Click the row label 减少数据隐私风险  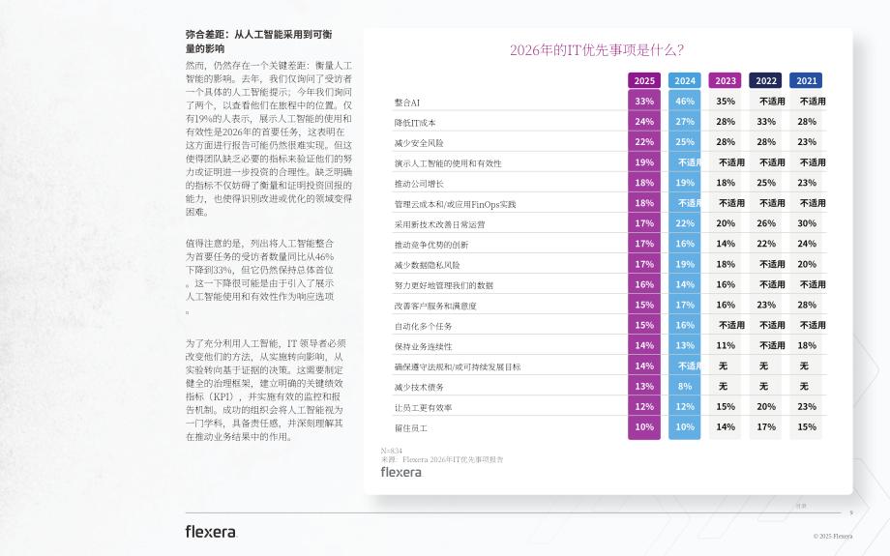click(428, 266)
